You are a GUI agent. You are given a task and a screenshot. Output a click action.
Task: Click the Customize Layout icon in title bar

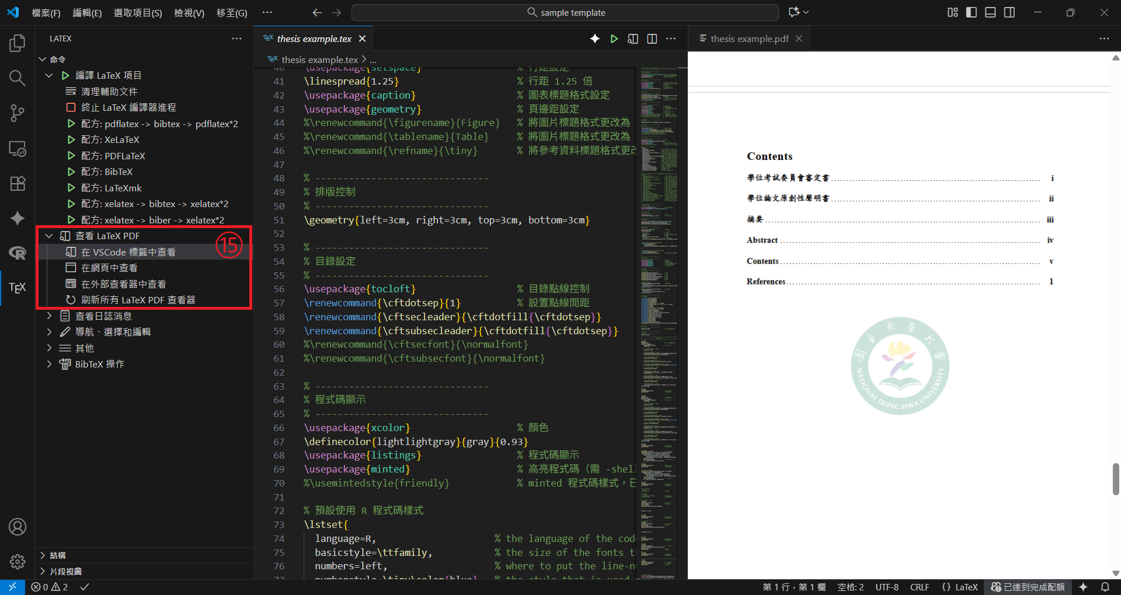pos(953,12)
